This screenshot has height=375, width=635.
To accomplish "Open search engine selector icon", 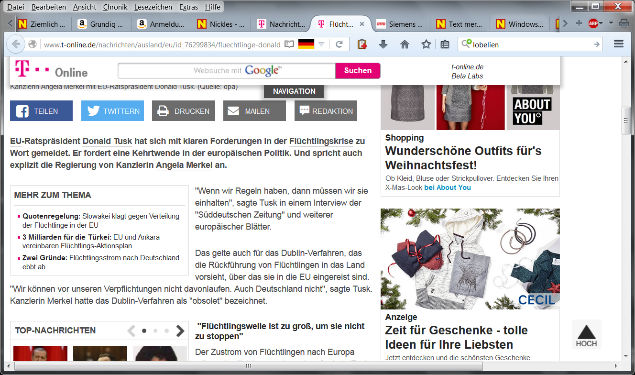I will (466, 44).
